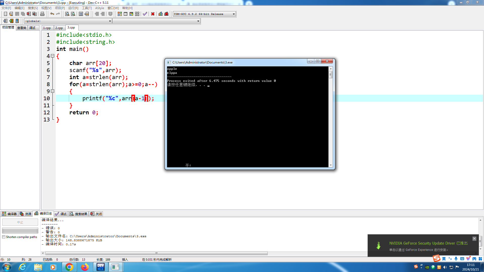Click the red X stop execution icon
The width and height of the screenshot is (484, 272).
coord(153,14)
